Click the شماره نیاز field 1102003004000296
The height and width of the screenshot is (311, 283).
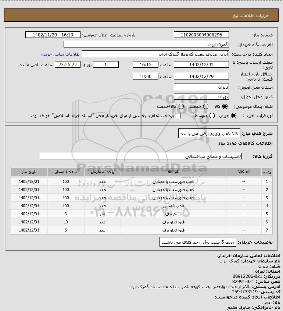[x=201, y=35]
